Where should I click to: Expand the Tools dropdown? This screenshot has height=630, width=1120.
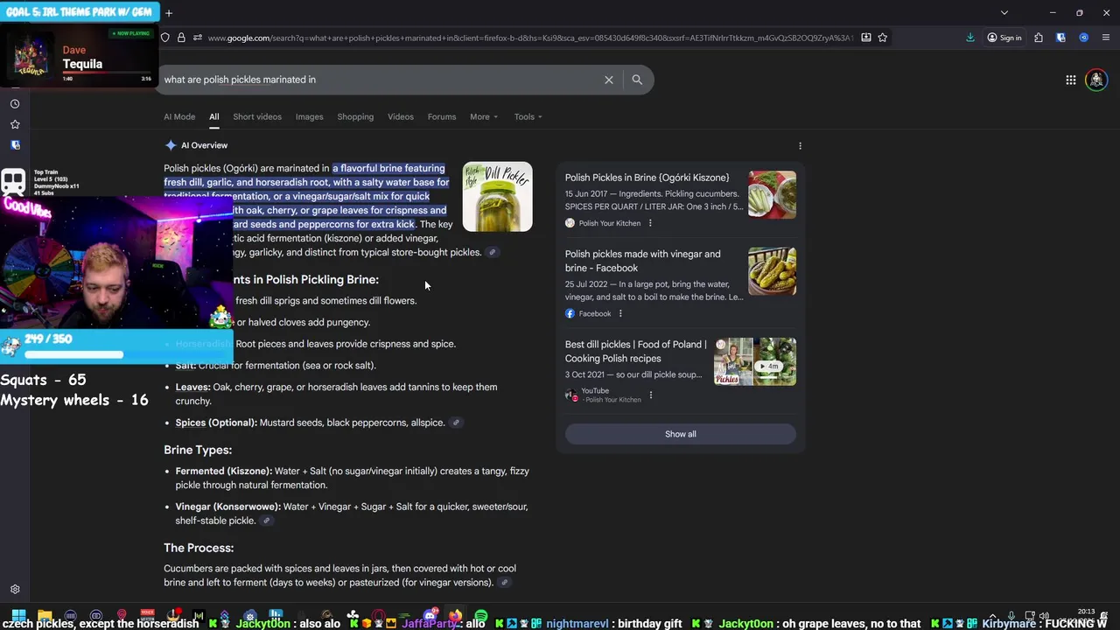click(528, 116)
